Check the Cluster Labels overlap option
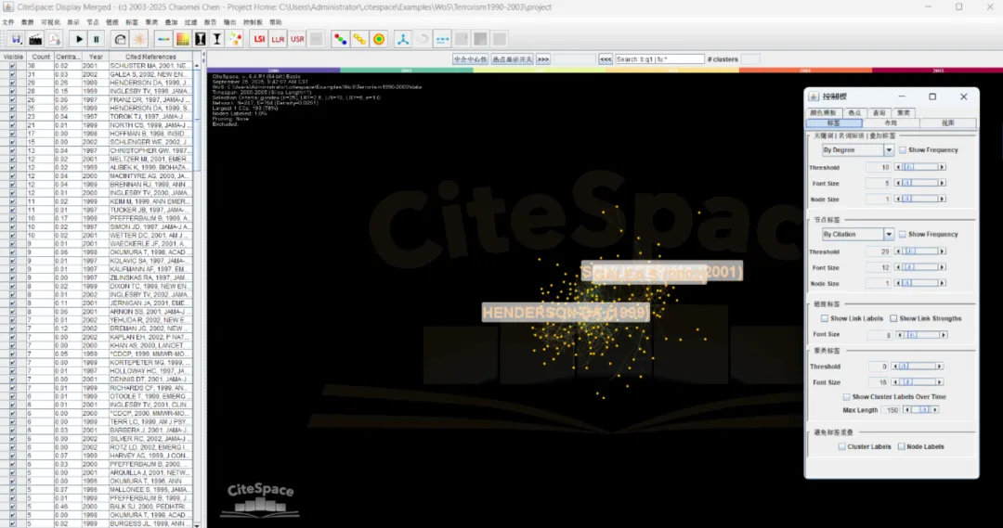This screenshot has height=528, width=1003. (x=841, y=446)
